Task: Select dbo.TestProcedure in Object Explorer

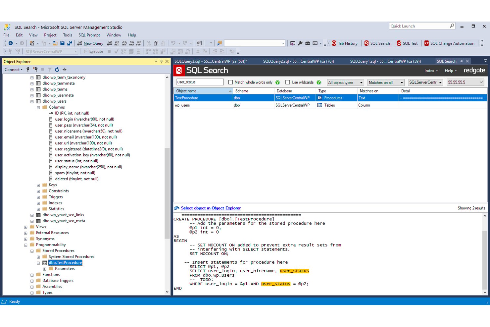Action: pyautogui.click(x=65, y=263)
